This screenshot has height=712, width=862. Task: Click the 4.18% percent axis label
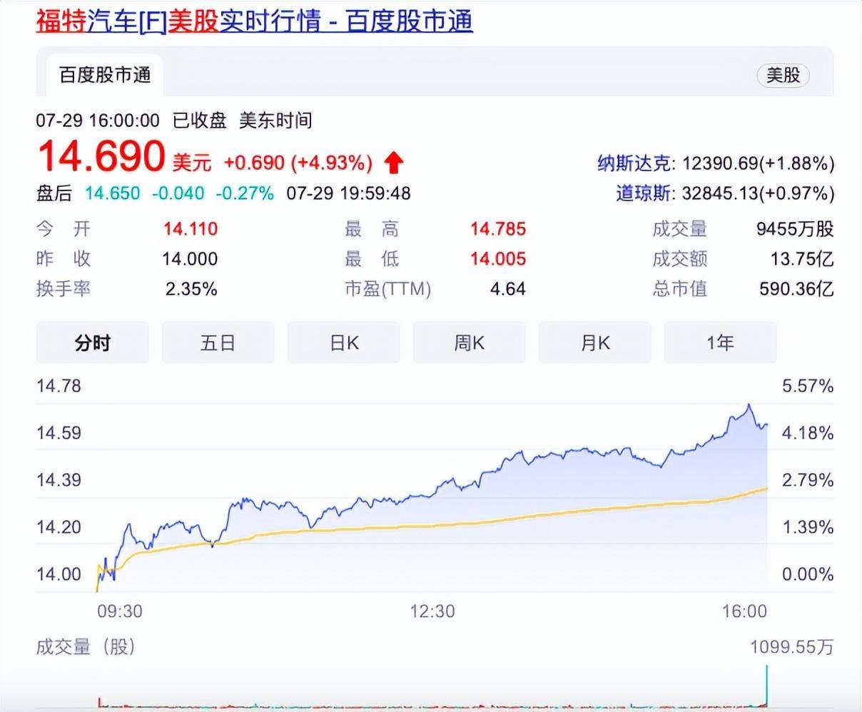[x=808, y=433]
